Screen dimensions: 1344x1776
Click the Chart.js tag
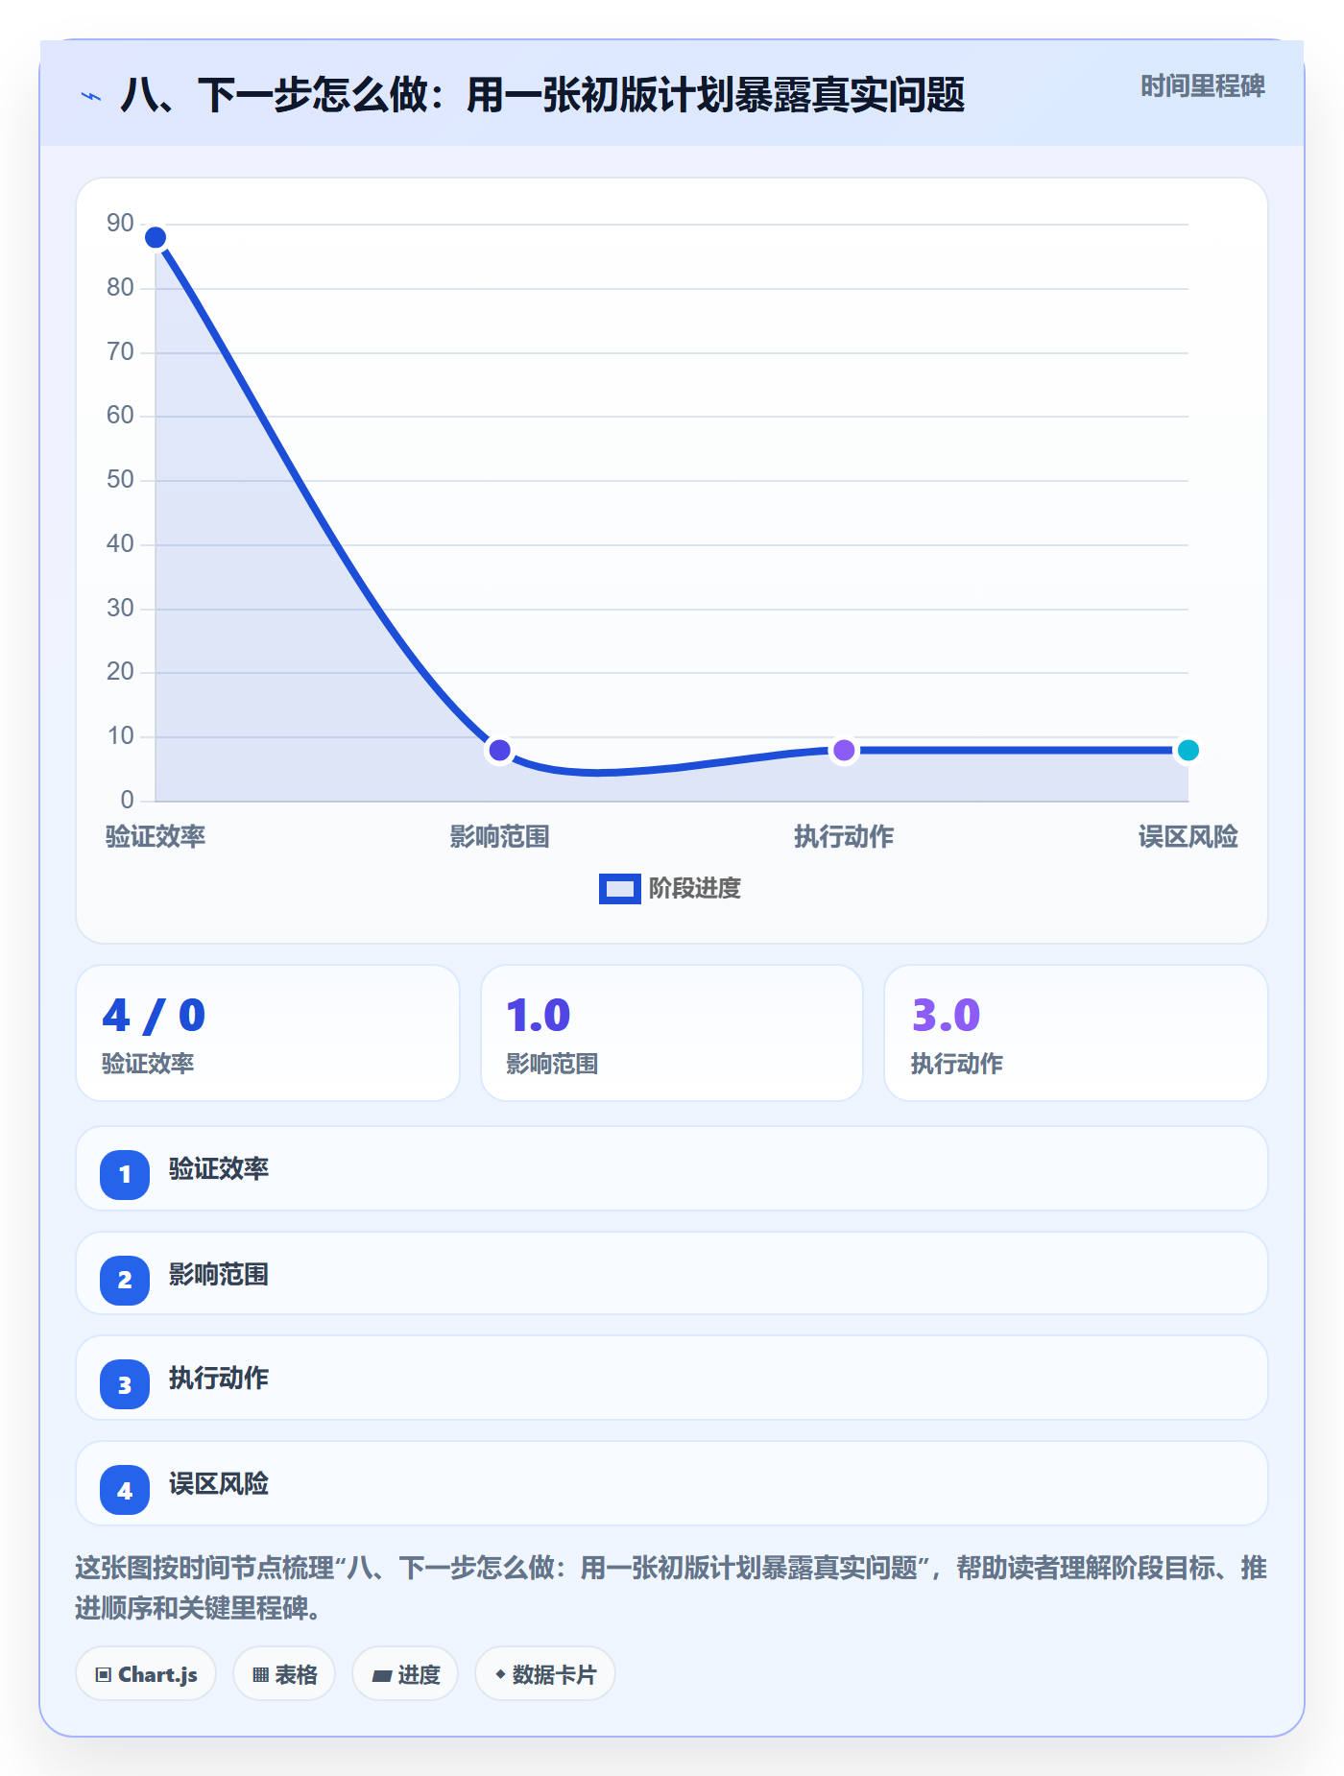pos(146,1674)
